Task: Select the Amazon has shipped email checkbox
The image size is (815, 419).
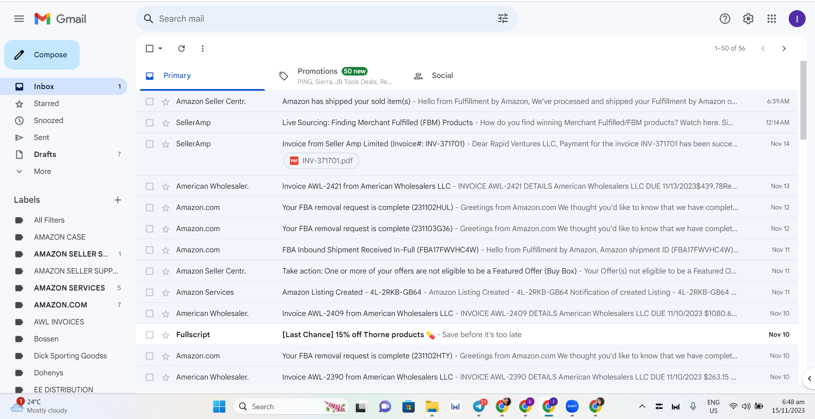Action: [x=149, y=101]
